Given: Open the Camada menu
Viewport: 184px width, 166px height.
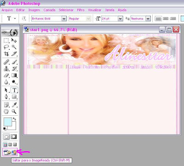Looking at the screenshot, I should [x=49, y=10].
